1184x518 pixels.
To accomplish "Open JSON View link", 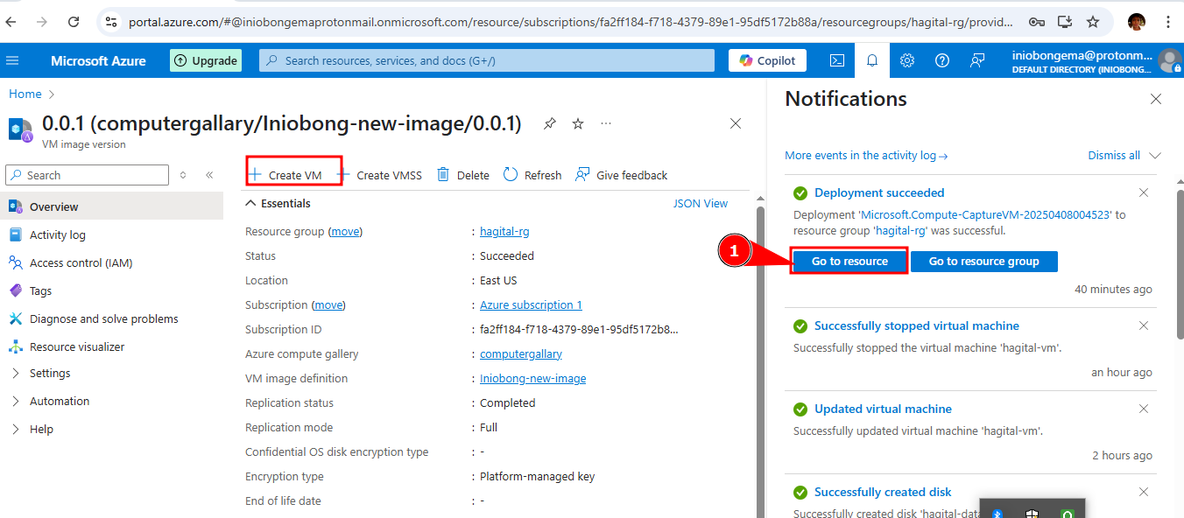I will pyautogui.click(x=701, y=203).
